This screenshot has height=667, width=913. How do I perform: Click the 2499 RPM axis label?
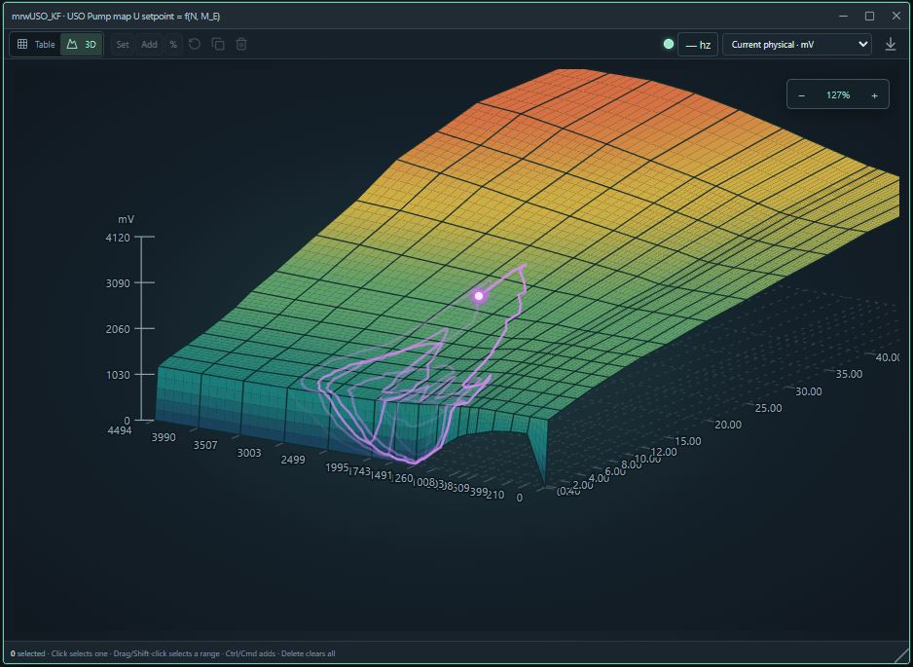(293, 460)
